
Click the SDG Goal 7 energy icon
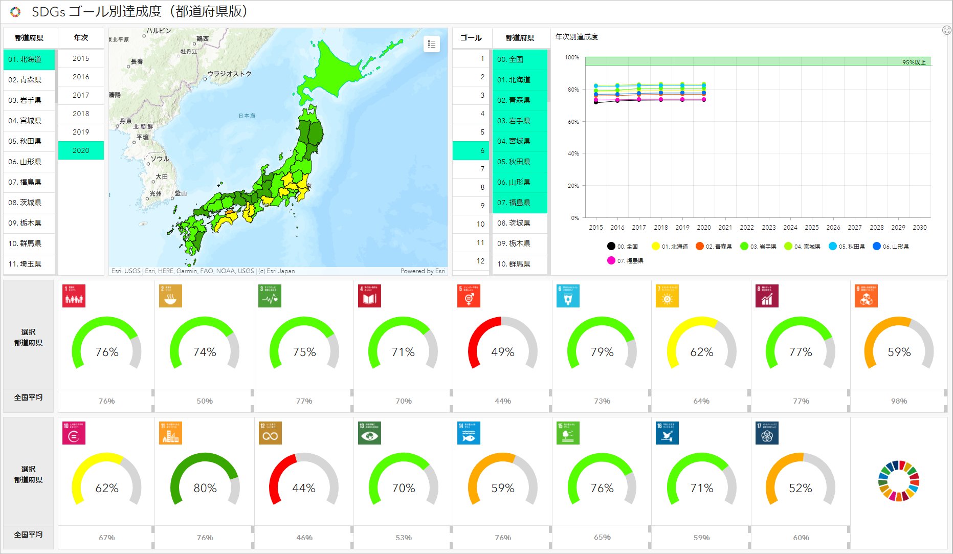pyautogui.click(x=667, y=296)
